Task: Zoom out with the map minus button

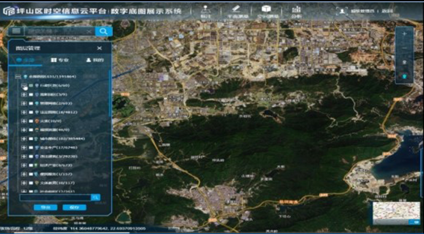Action: click(404, 48)
